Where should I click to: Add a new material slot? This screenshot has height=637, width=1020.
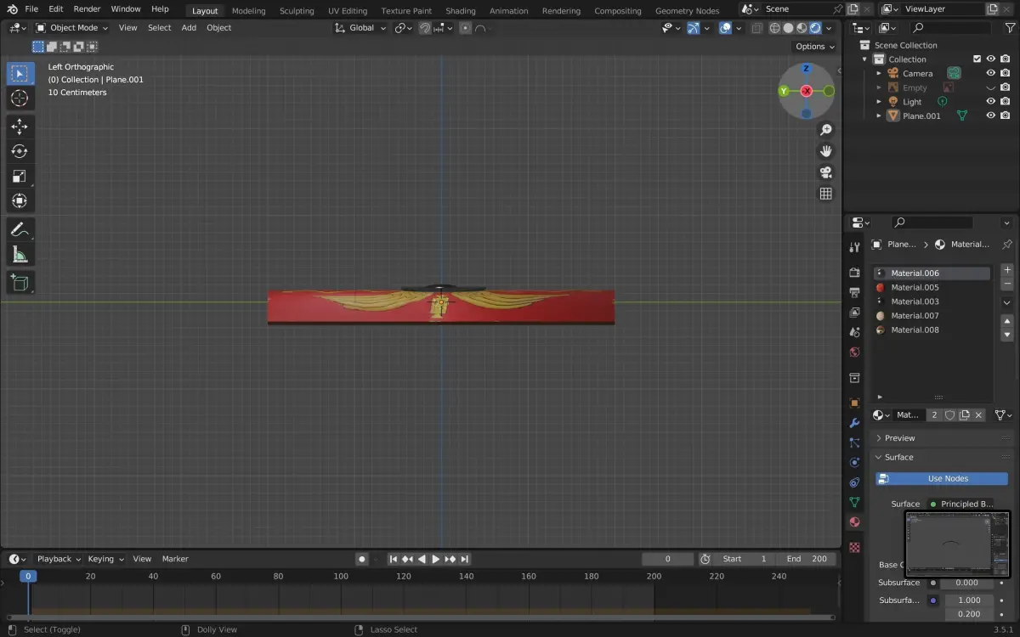click(x=1007, y=270)
